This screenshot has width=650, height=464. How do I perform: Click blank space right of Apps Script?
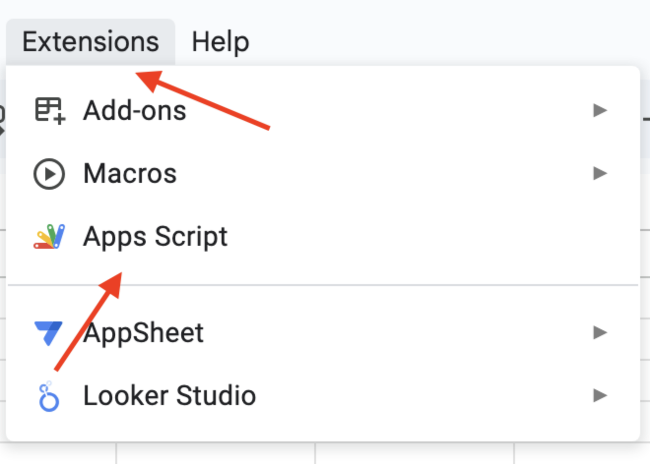(x=419, y=237)
